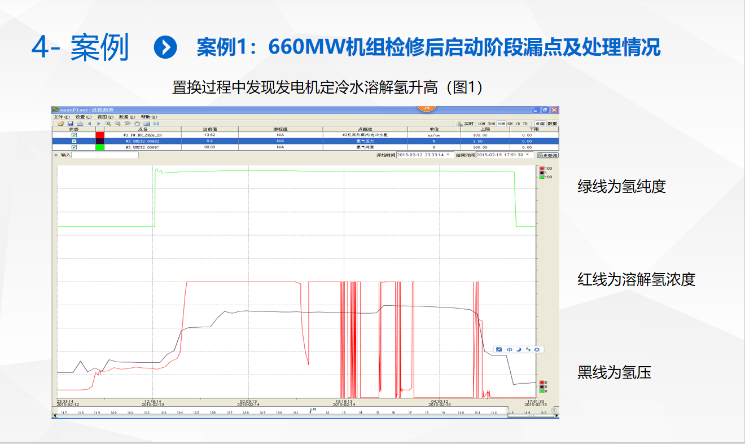Click the blue left arrow icon
745x444 pixels.
point(89,124)
